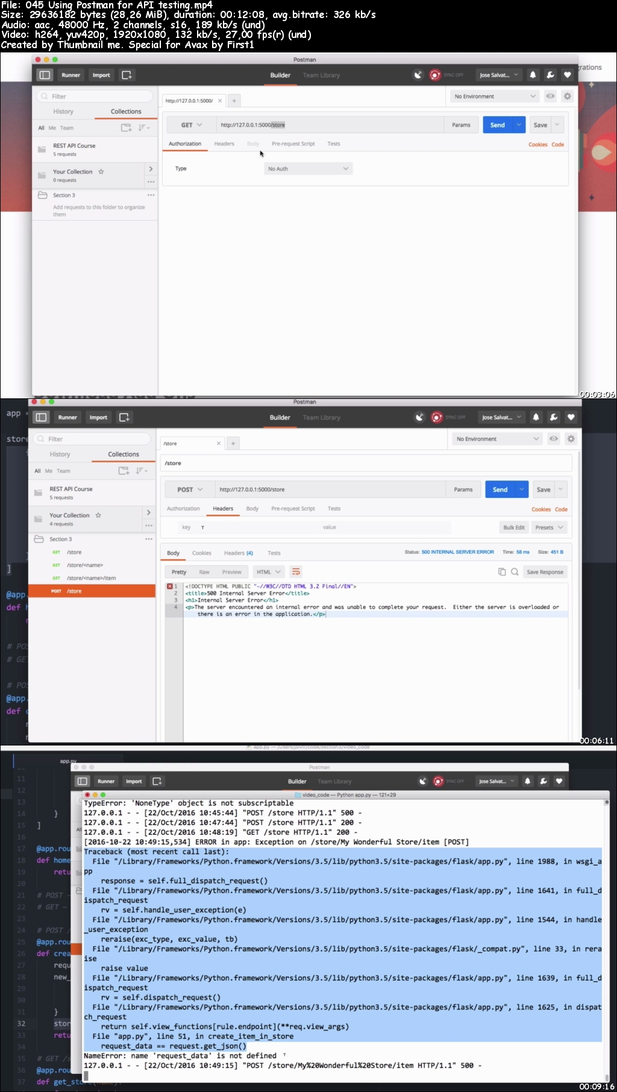Open Pre-request Script tab in the GET request window
The image size is (617, 1092).
tap(293, 143)
